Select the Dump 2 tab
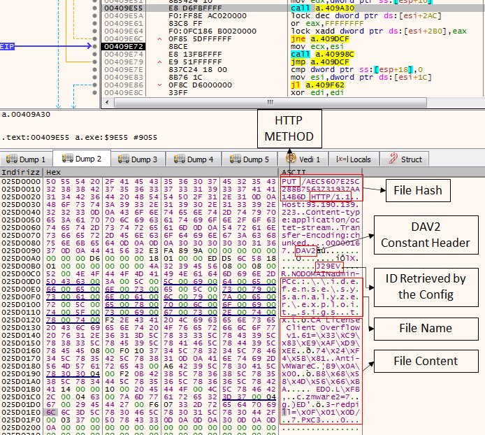 tap(82, 159)
